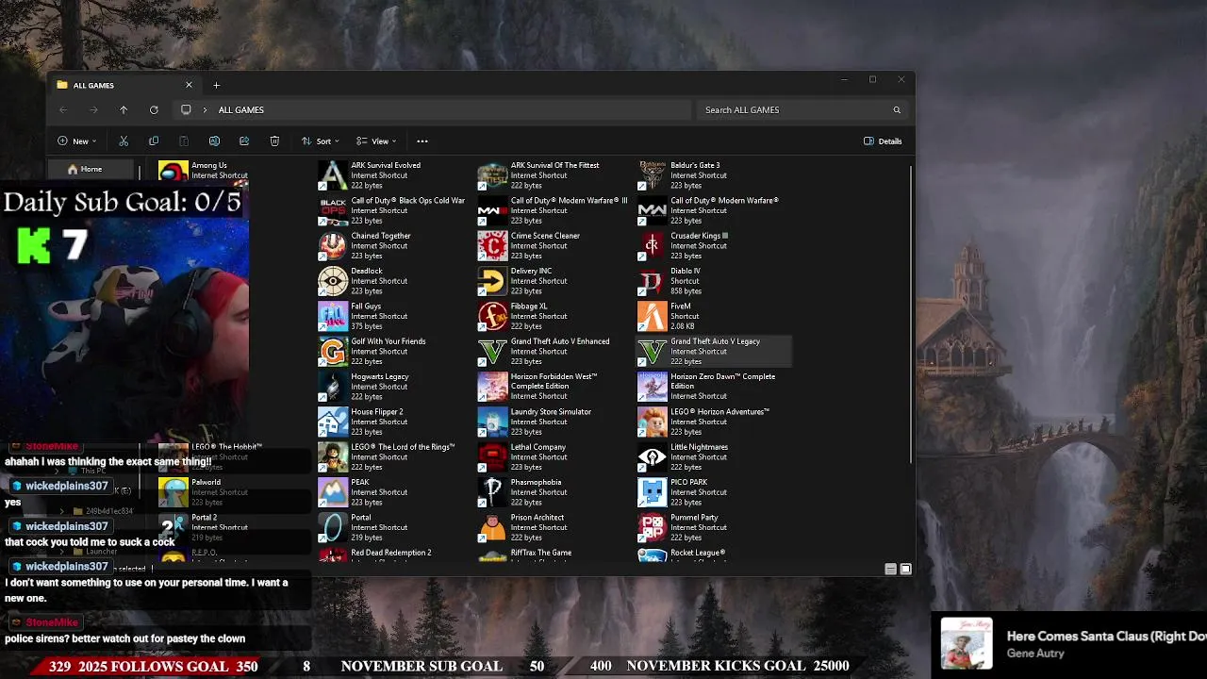Select Horizon Forbidden West Complete Edition text
This screenshot has height=679, width=1207.
[x=554, y=381]
